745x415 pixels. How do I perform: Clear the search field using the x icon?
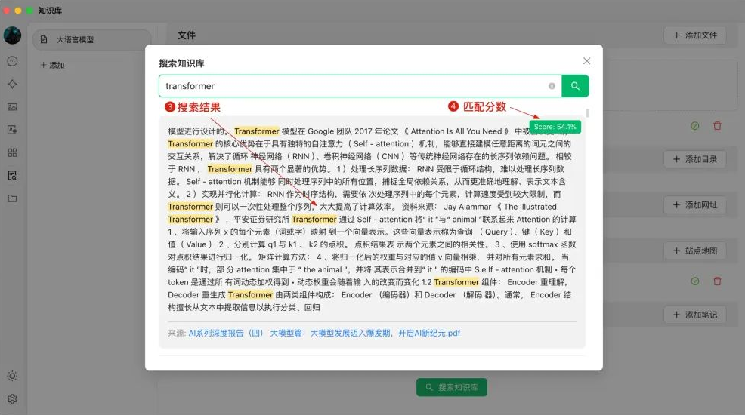(x=552, y=86)
